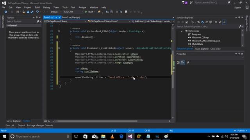Click the Solution Explorer search magnifier icon

(x=240, y=26)
